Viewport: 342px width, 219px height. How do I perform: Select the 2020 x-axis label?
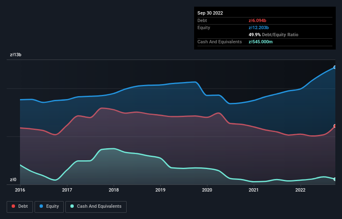207,190
